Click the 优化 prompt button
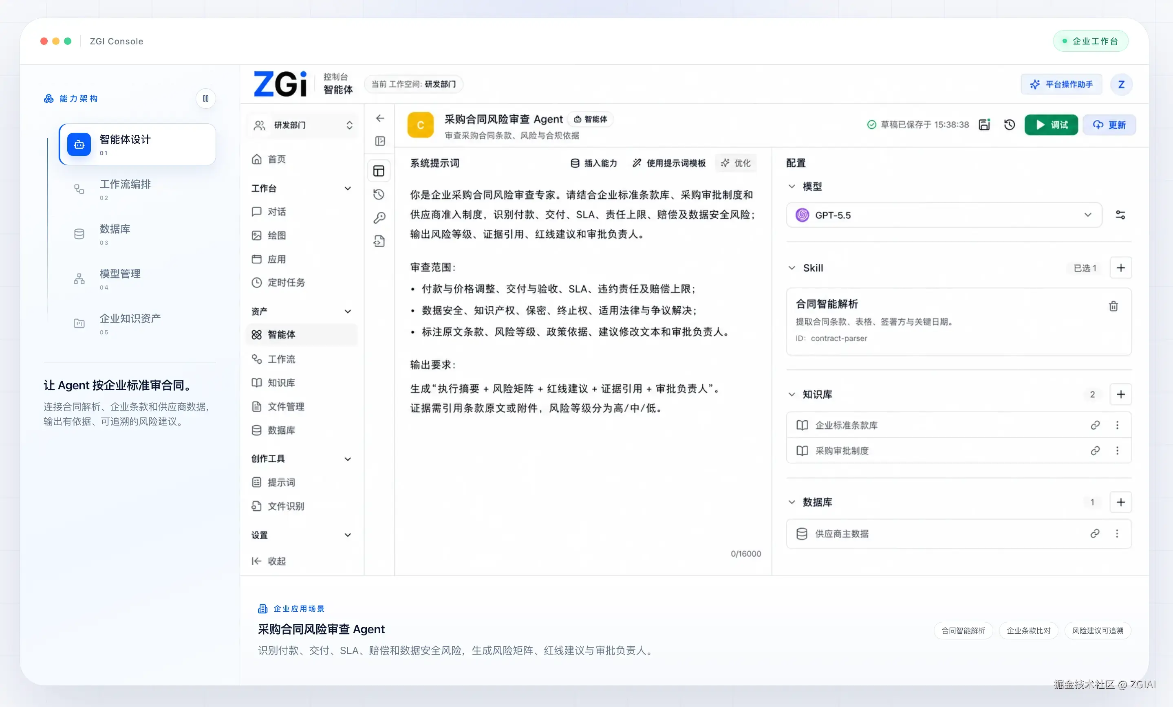The width and height of the screenshot is (1173, 707). pyautogui.click(x=736, y=163)
